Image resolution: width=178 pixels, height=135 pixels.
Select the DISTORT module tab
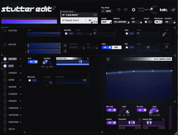coord(12,59)
